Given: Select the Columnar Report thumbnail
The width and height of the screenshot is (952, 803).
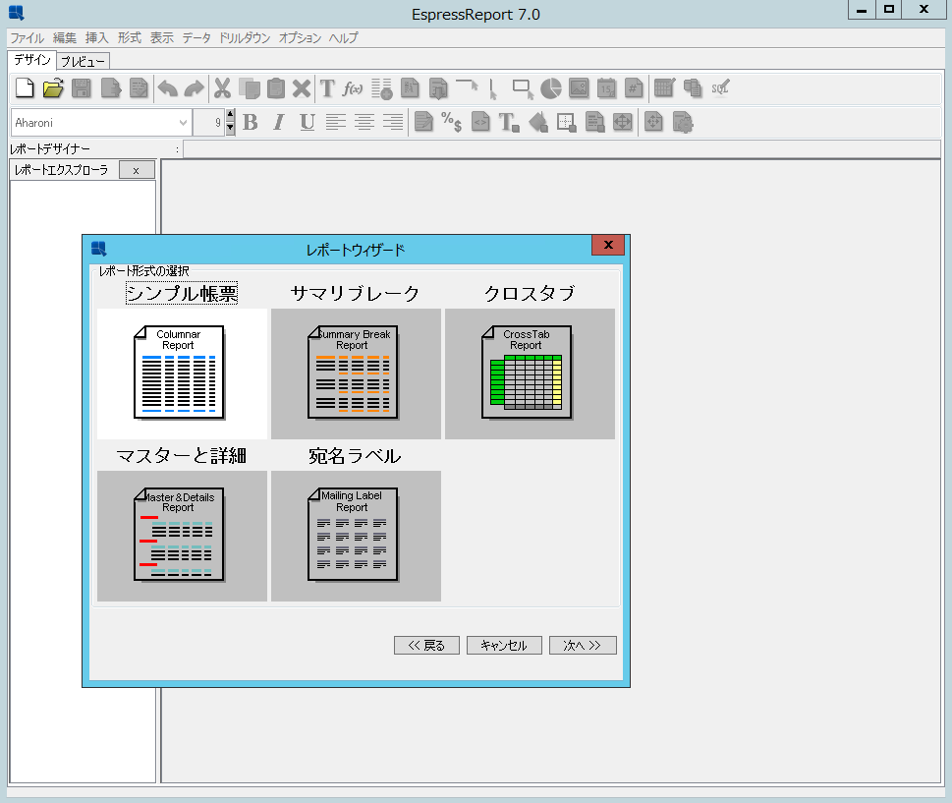Looking at the screenshot, I should point(182,373).
